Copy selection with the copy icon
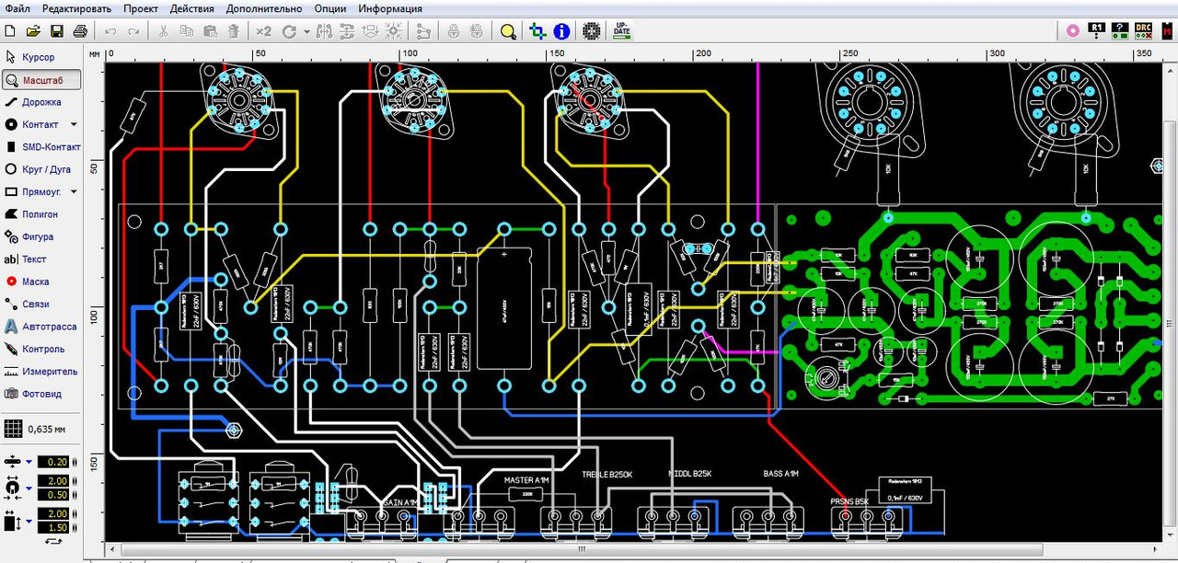Image resolution: width=1178 pixels, height=563 pixels. [x=187, y=31]
